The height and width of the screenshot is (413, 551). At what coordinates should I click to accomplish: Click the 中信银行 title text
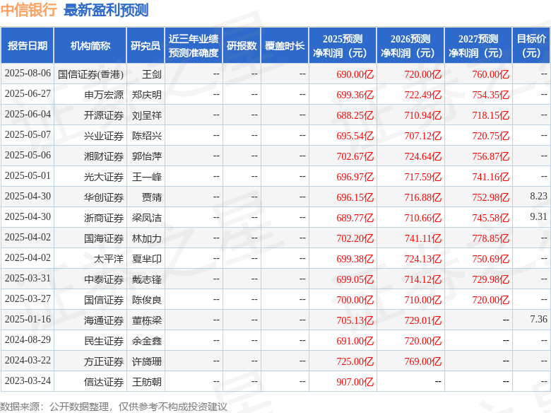pyautogui.click(x=28, y=10)
